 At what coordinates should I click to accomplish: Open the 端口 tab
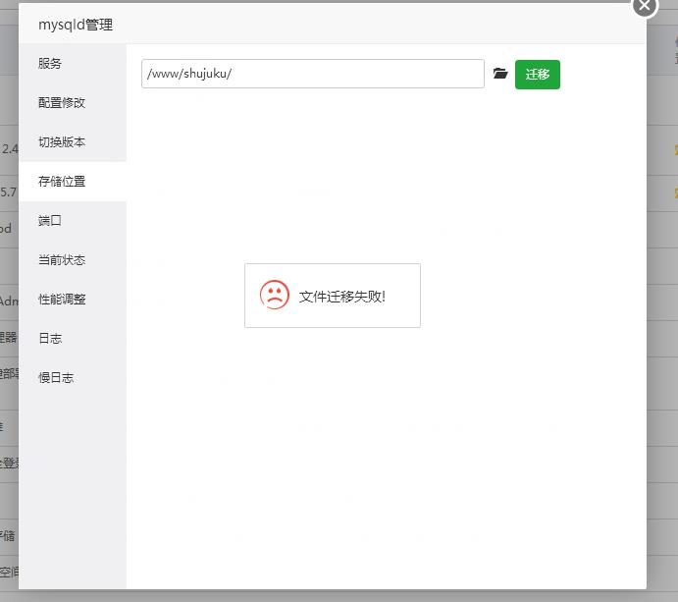pyautogui.click(x=73, y=221)
